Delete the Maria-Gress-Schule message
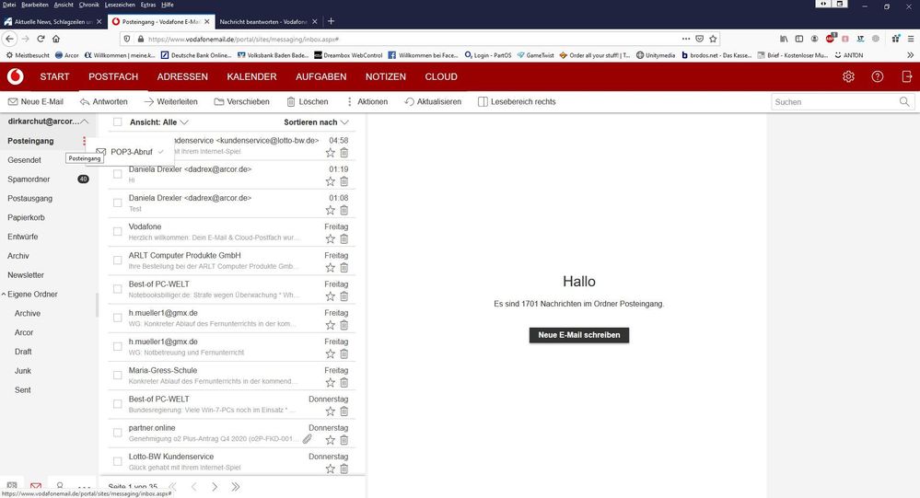 (344, 382)
